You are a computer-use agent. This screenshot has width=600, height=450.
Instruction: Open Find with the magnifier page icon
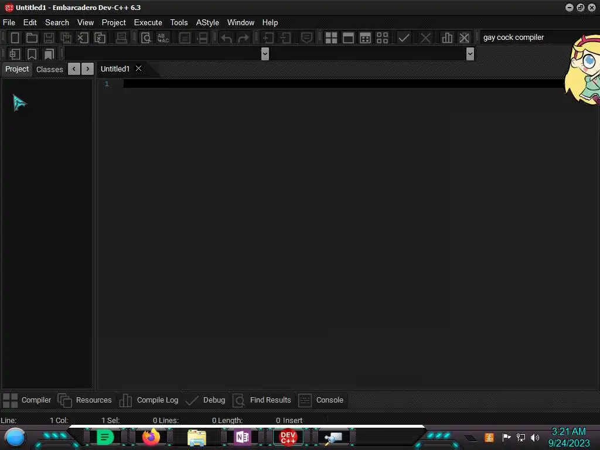point(146,37)
